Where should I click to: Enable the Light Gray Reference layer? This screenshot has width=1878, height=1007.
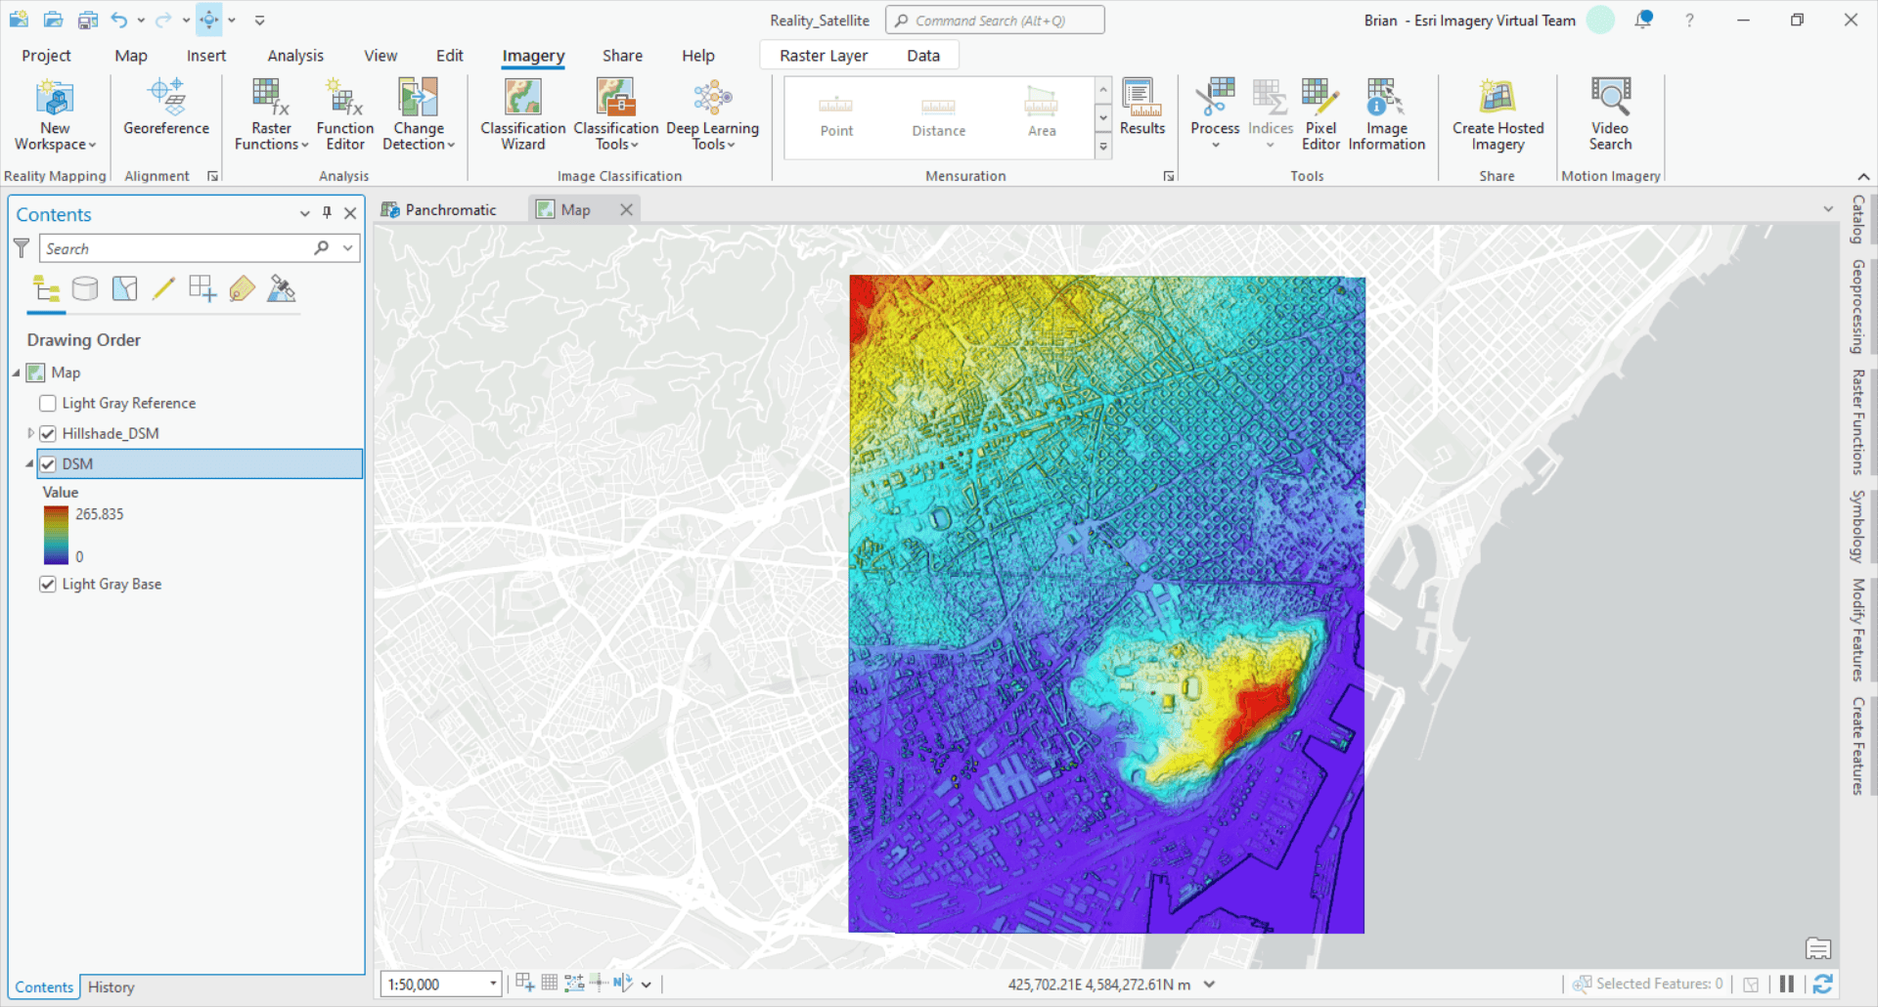coord(47,403)
